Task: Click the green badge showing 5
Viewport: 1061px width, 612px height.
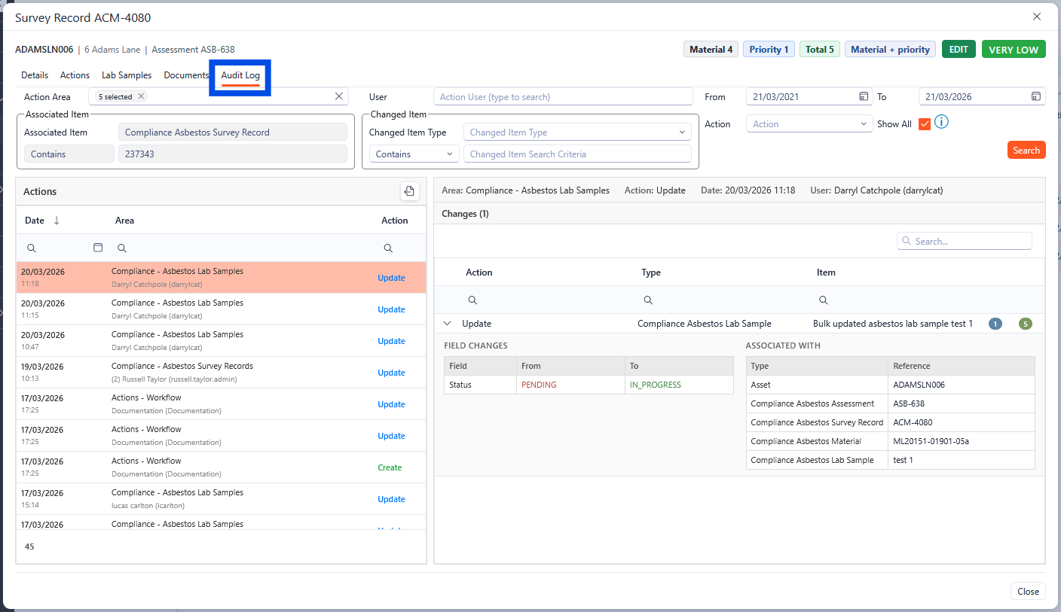Action: pos(1025,324)
